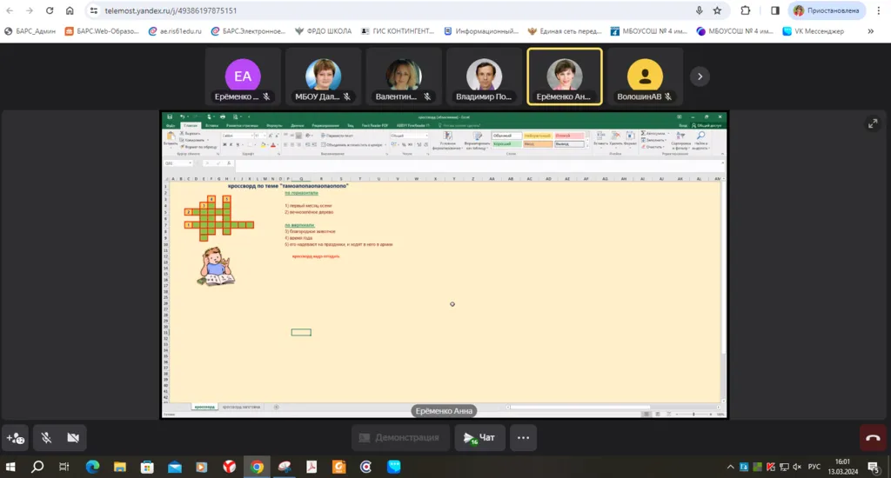Select Владимир participant thumbnail
The height and width of the screenshot is (478, 891).
pyautogui.click(x=484, y=76)
